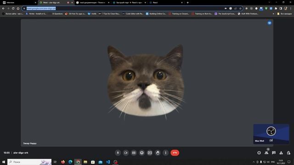294x165 pixels.
Task: Go back in the browser
Action: pyautogui.click(x=3, y=8)
